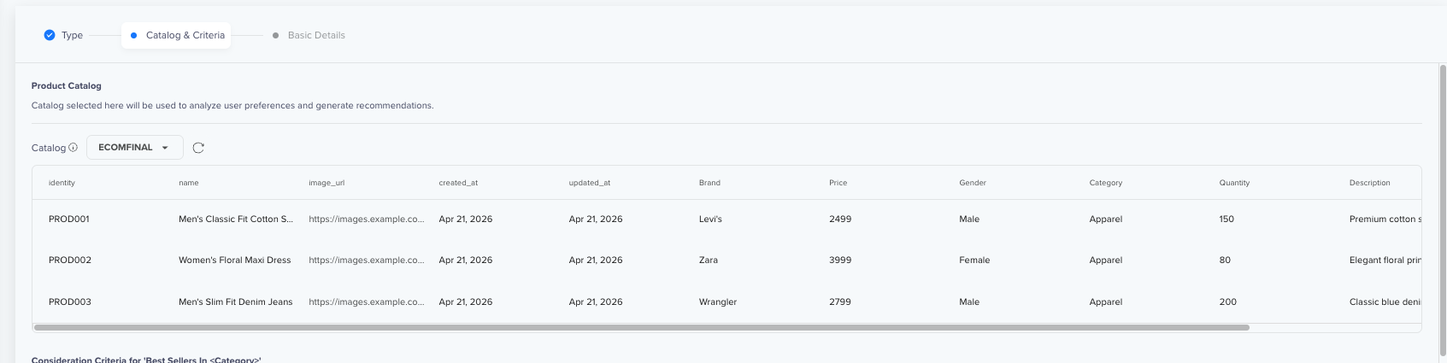Click the Price column header
This screenshot has width=1447, height=363.
[x=838, y=183]
